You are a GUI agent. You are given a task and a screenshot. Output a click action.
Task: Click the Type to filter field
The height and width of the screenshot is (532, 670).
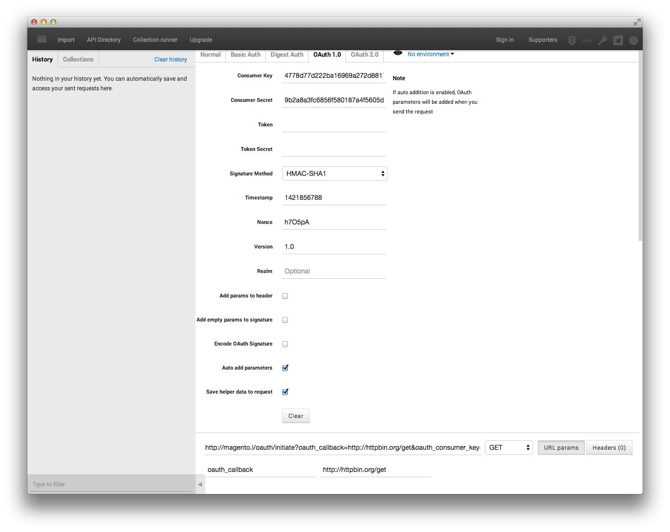point(111,484)
